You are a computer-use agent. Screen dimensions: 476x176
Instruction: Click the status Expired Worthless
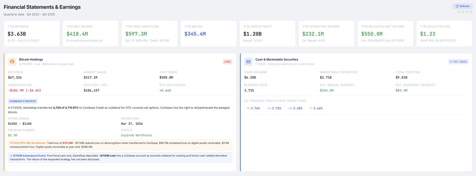tap(136, 135)
